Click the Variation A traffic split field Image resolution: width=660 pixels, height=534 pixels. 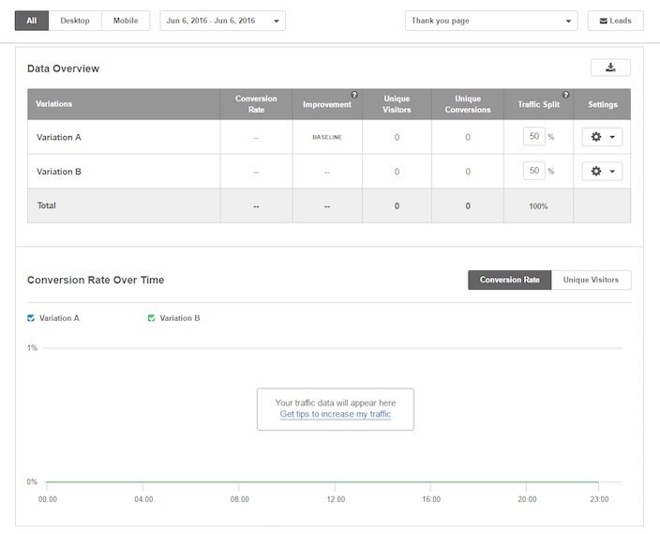pyautogui.click(x=534, y=137)
